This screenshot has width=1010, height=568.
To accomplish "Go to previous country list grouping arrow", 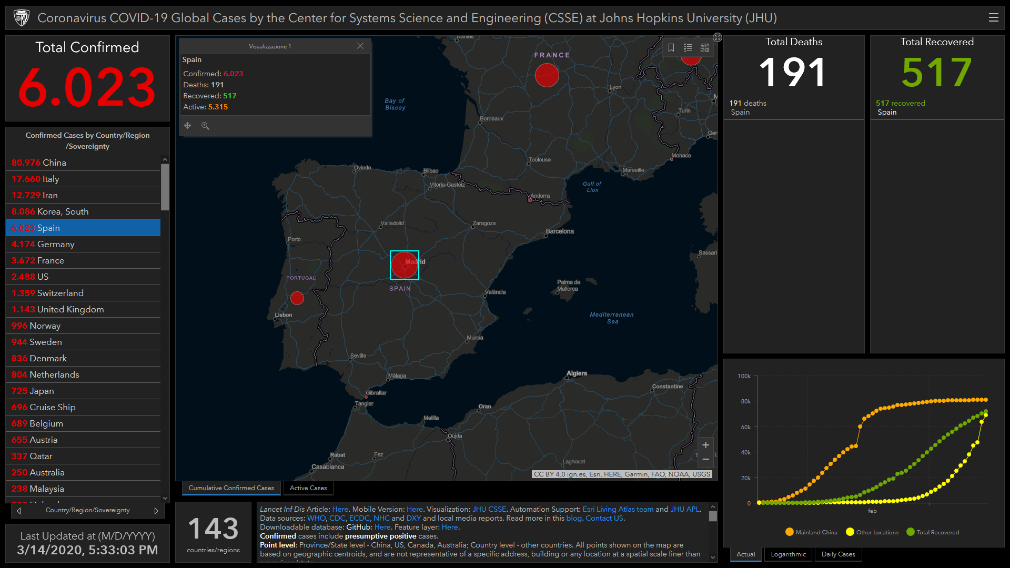I will (x=19, y=511).
